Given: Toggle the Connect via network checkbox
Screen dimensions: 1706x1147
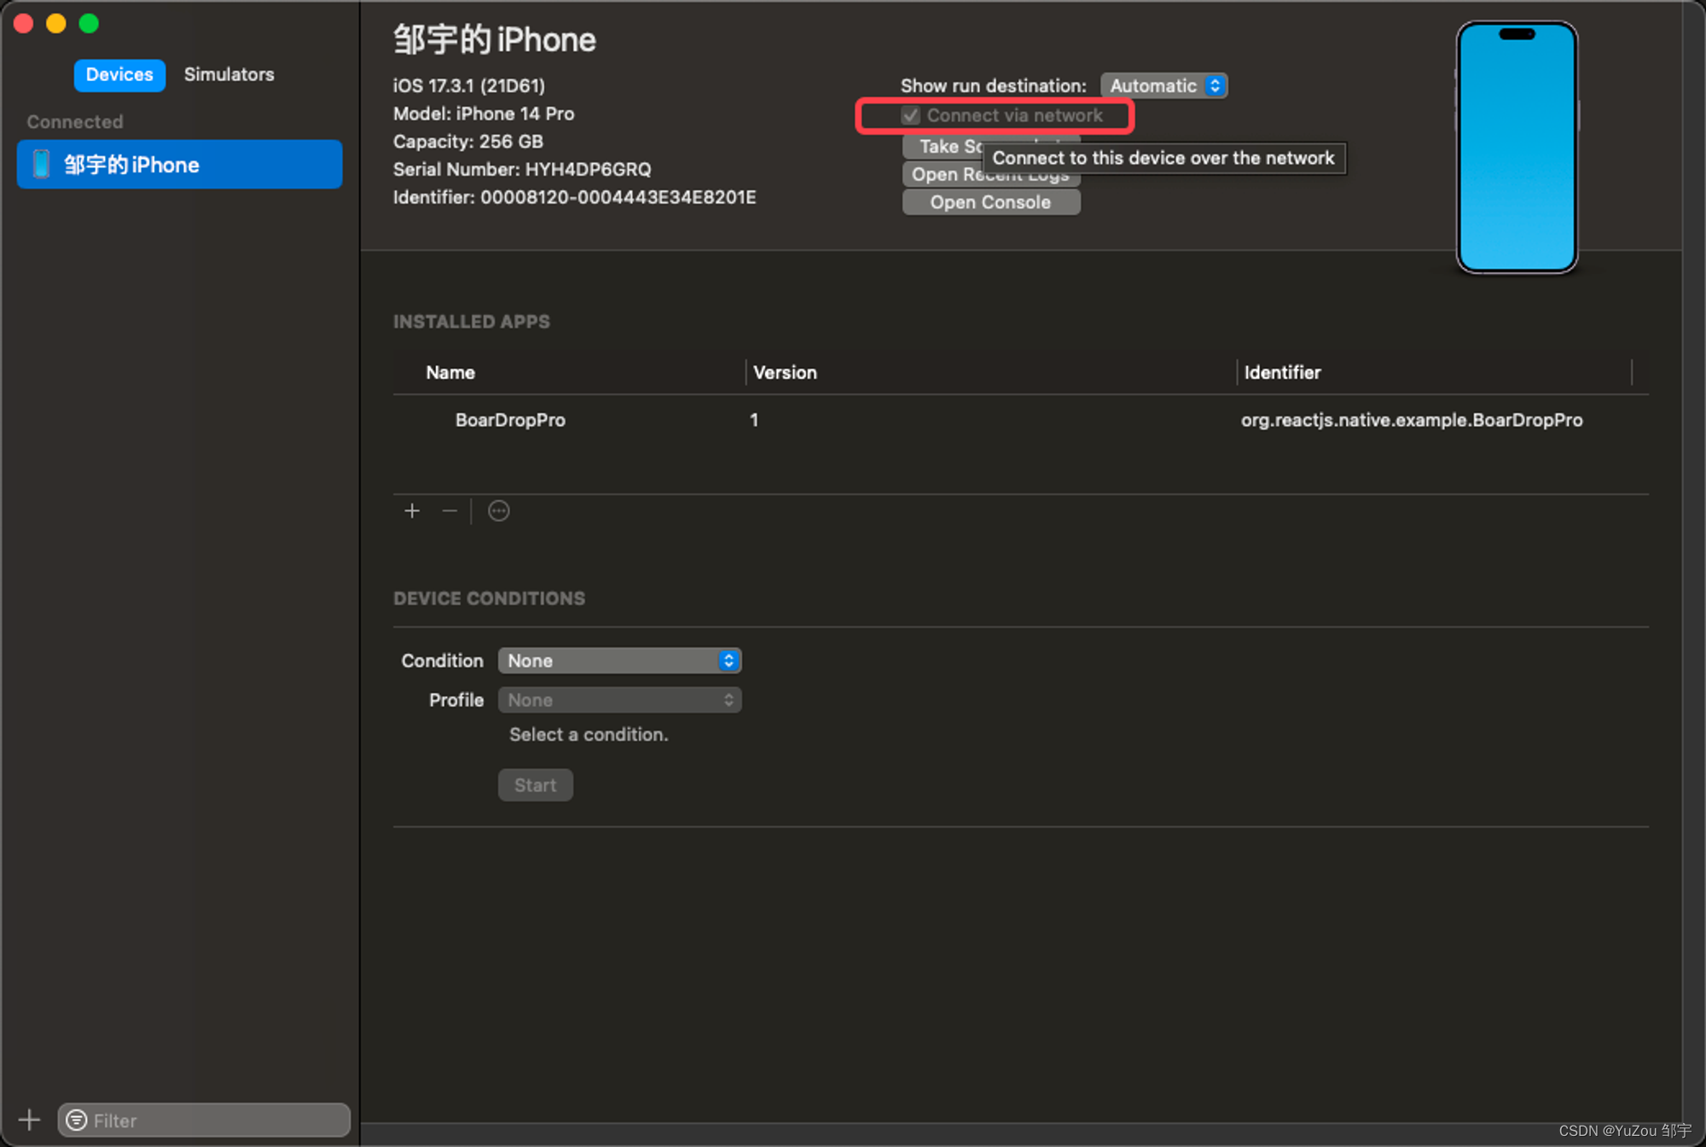Looking at the screenshot, I should click(x=911, y=115).
